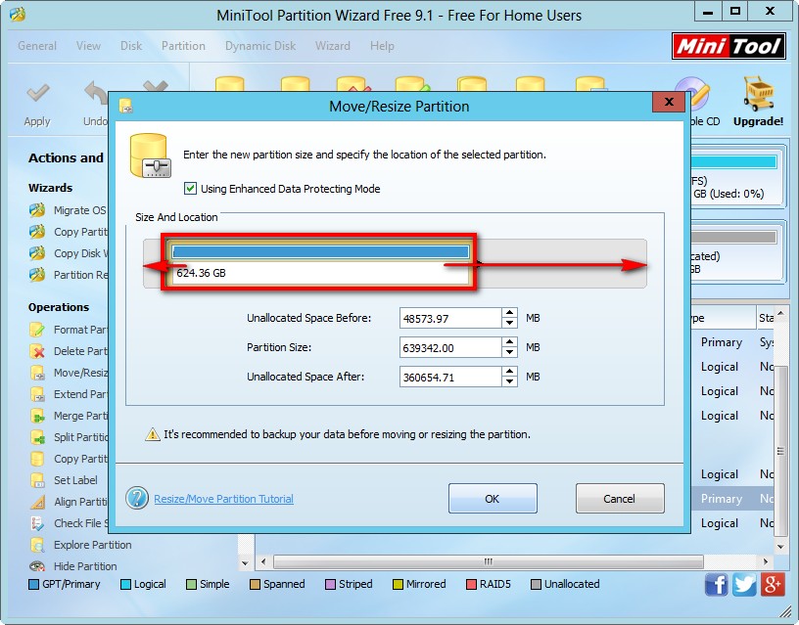The image size is (799, 625).
Task: Increase Unallocated Space After value
Action: click(x=509, y=372)
